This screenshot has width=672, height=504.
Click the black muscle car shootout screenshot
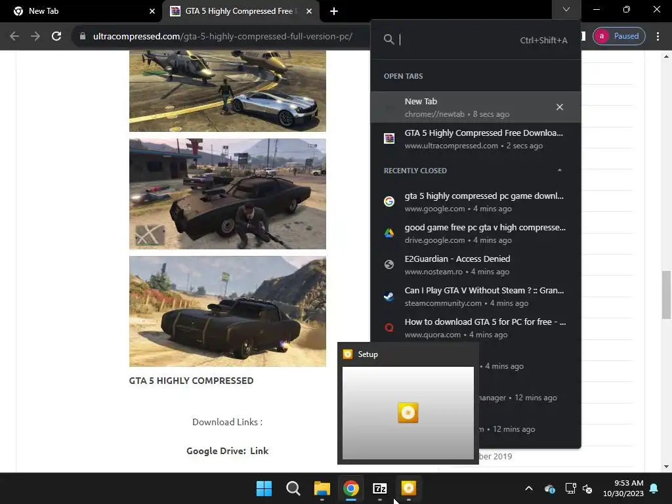click(228, 194)
